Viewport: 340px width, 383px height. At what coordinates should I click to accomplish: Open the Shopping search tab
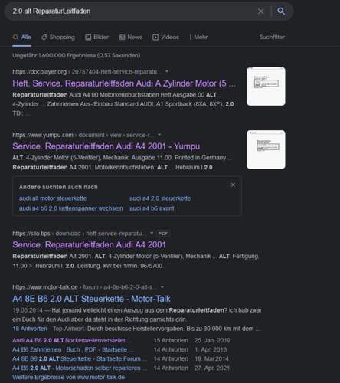click(58, 38)
